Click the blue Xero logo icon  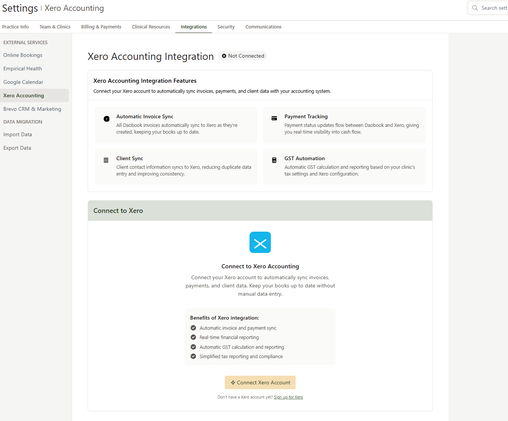point(260,242)
